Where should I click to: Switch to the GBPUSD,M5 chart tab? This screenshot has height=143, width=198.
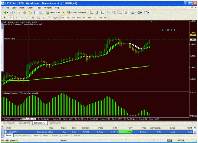(55, 123)
